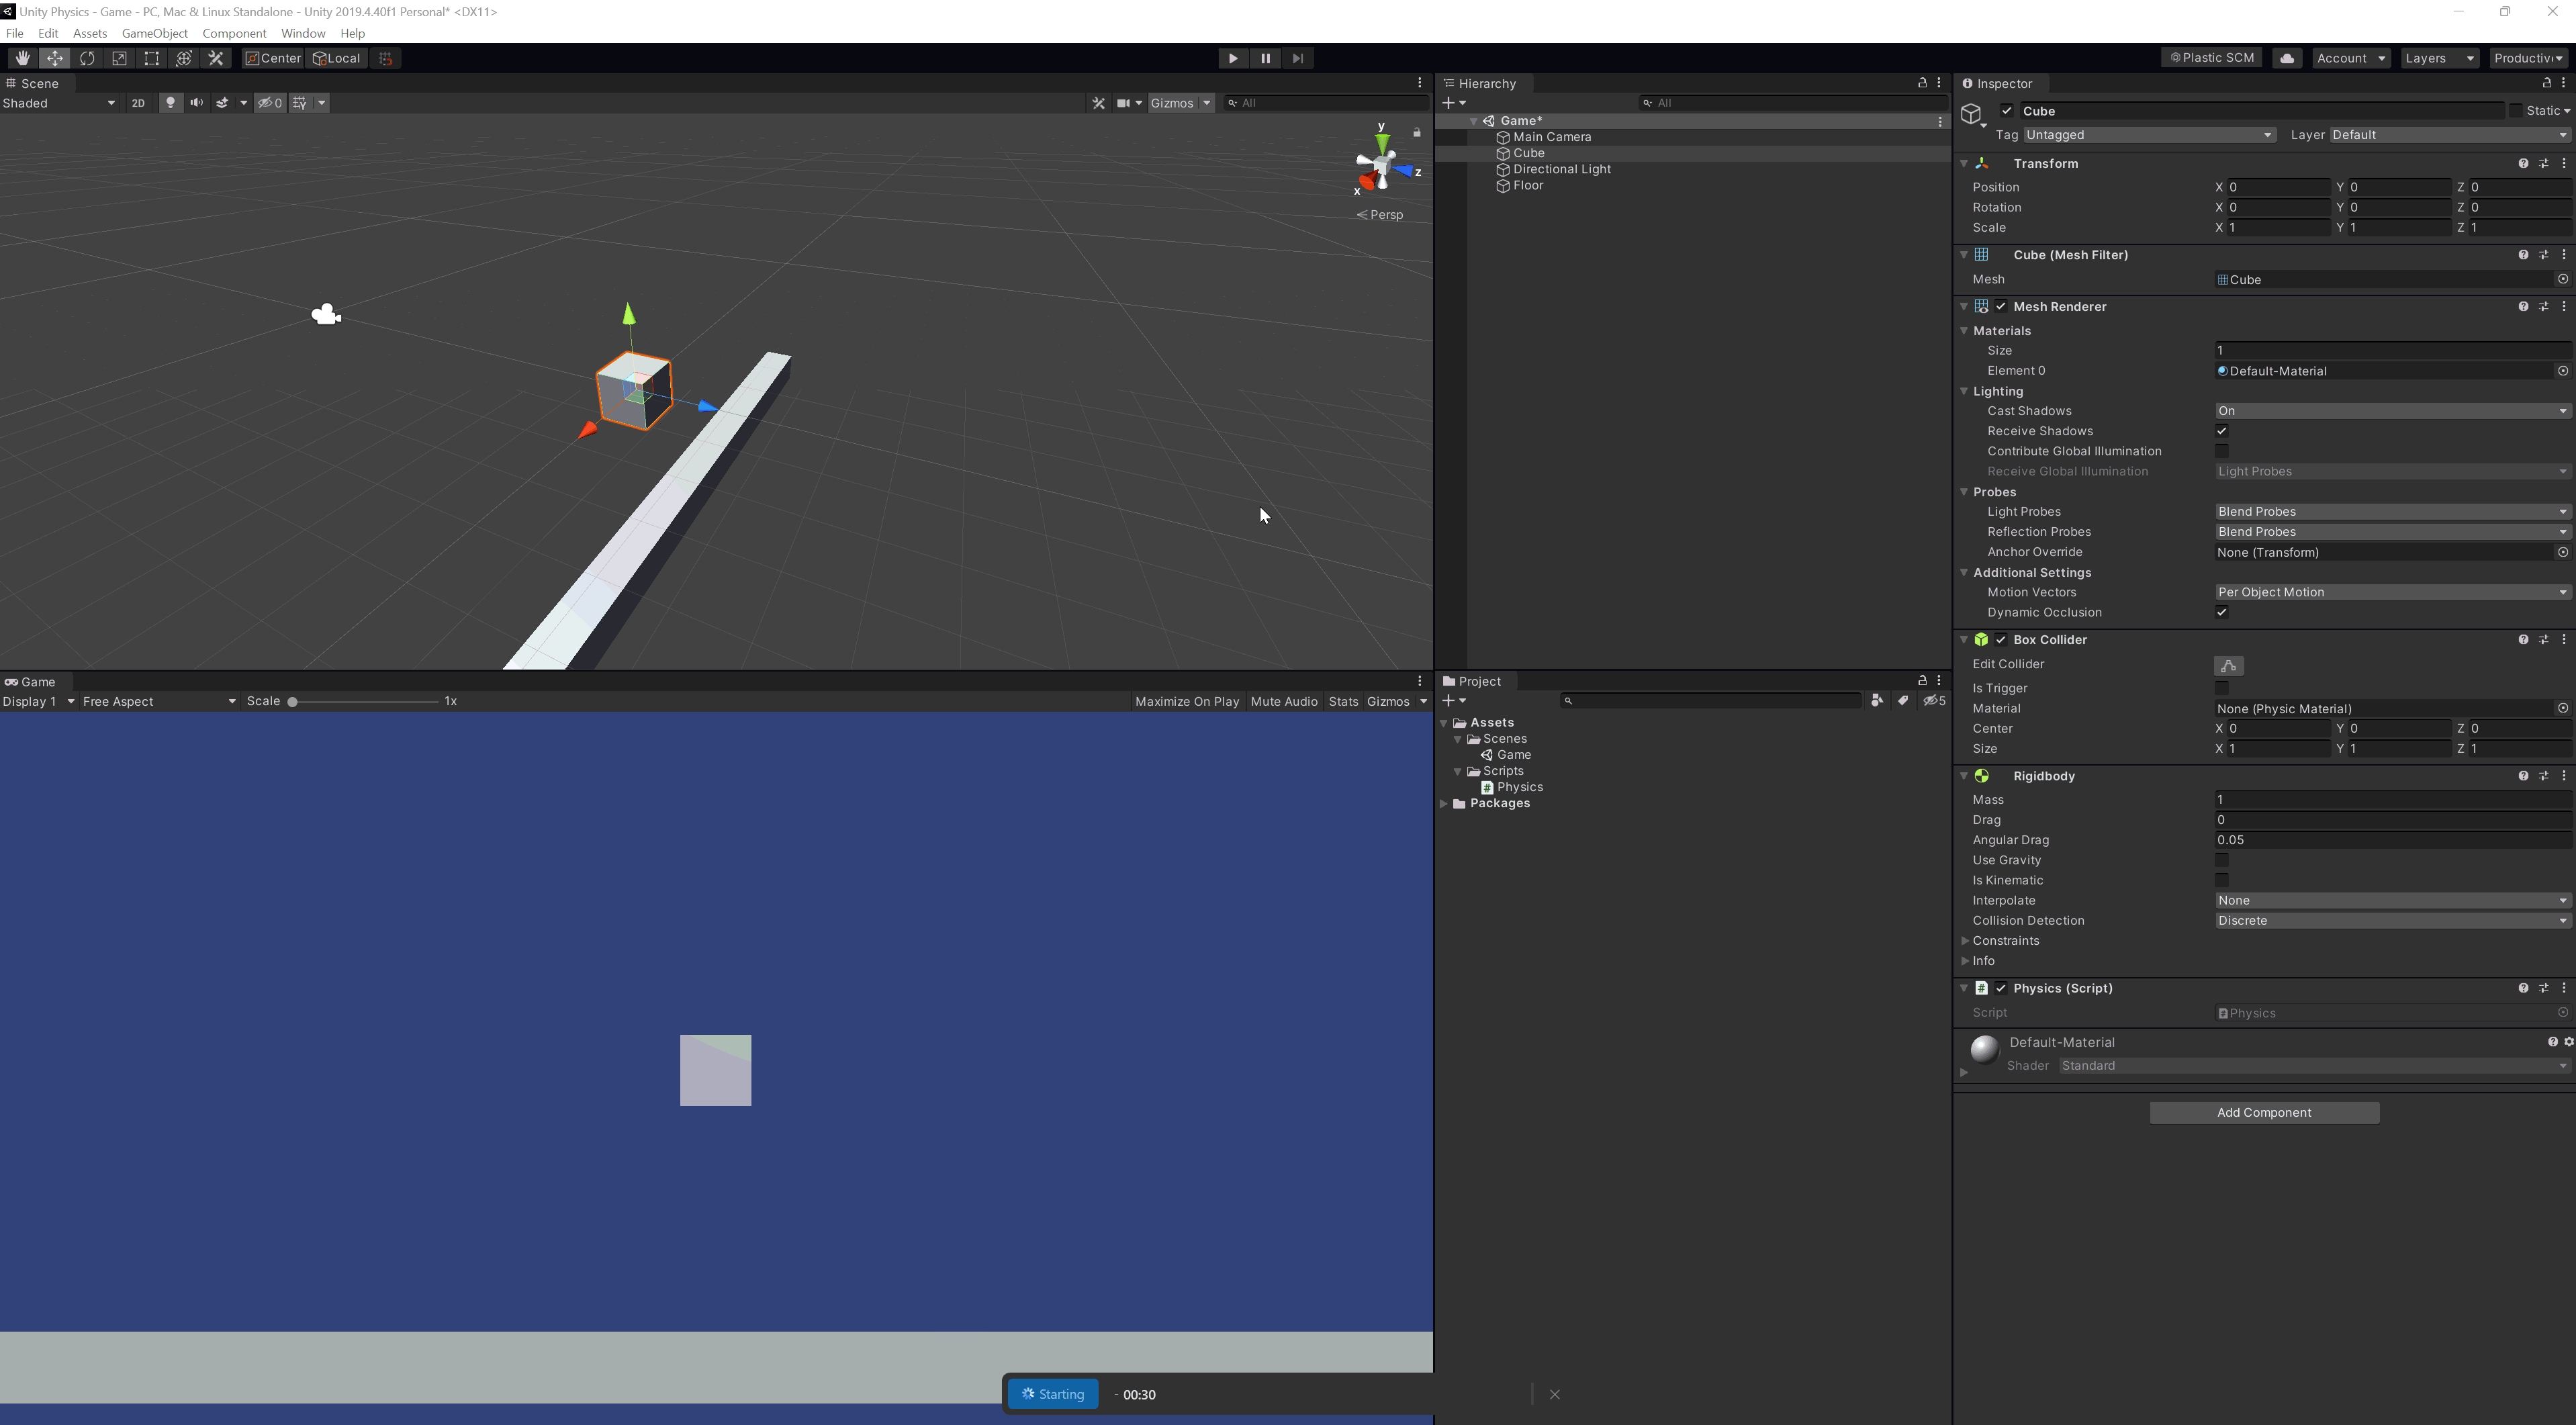
Task: Toggle scene lighting icon
Action: [x=170, y=103]
